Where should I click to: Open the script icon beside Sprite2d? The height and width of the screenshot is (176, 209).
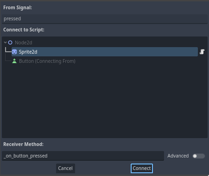(202, 52)
